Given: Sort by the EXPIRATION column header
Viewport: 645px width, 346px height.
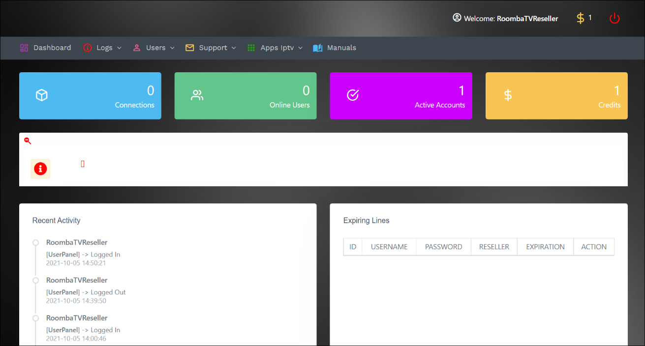Looking at the screenshot, I should [x=545, y=247].
